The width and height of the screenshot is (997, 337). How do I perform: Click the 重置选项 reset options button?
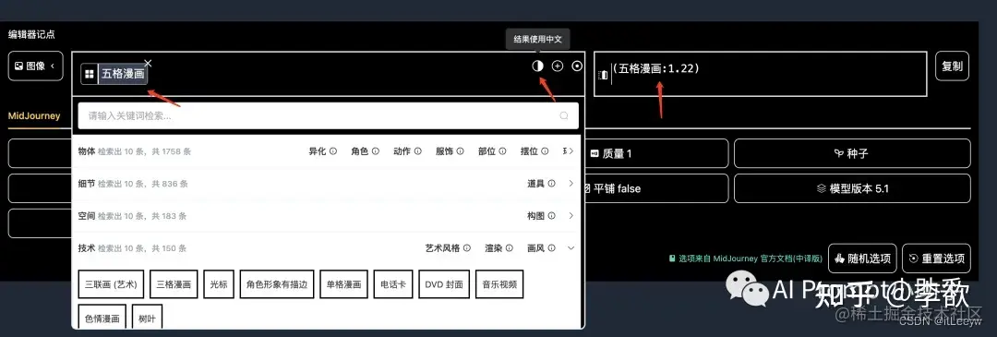tap(937, 259)
